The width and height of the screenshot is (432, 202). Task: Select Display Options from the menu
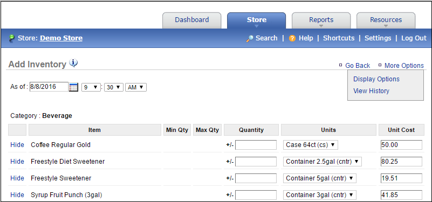(376, 79)
